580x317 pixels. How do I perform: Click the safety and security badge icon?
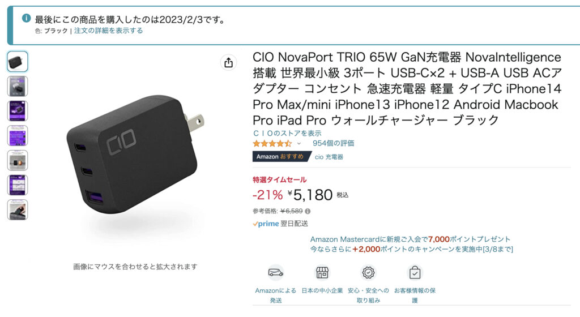[x=368, y=273]
